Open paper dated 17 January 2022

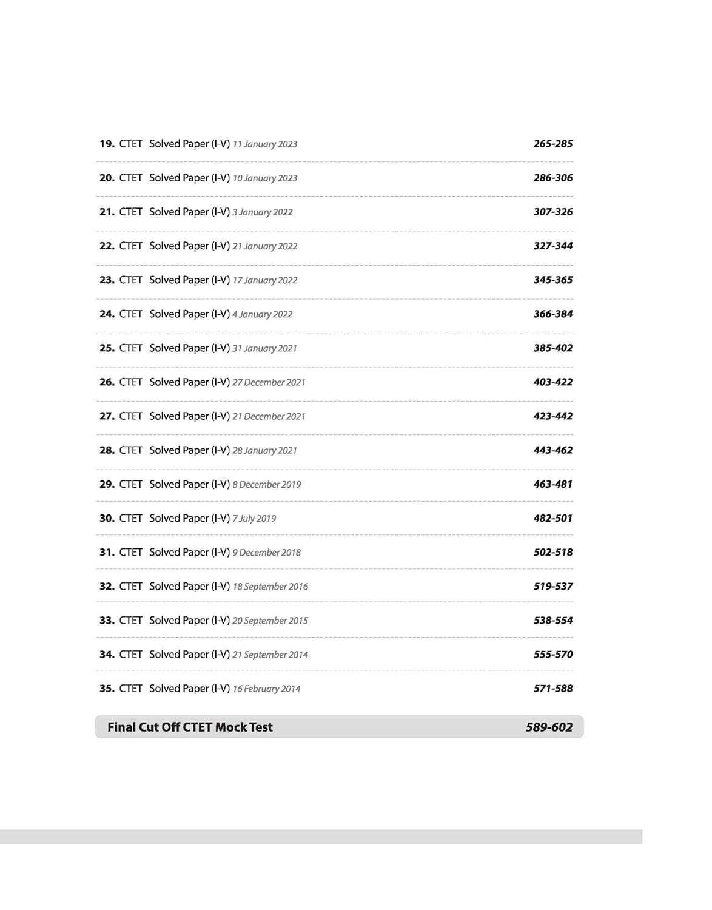pyautogui.click(x=335, y=280)
